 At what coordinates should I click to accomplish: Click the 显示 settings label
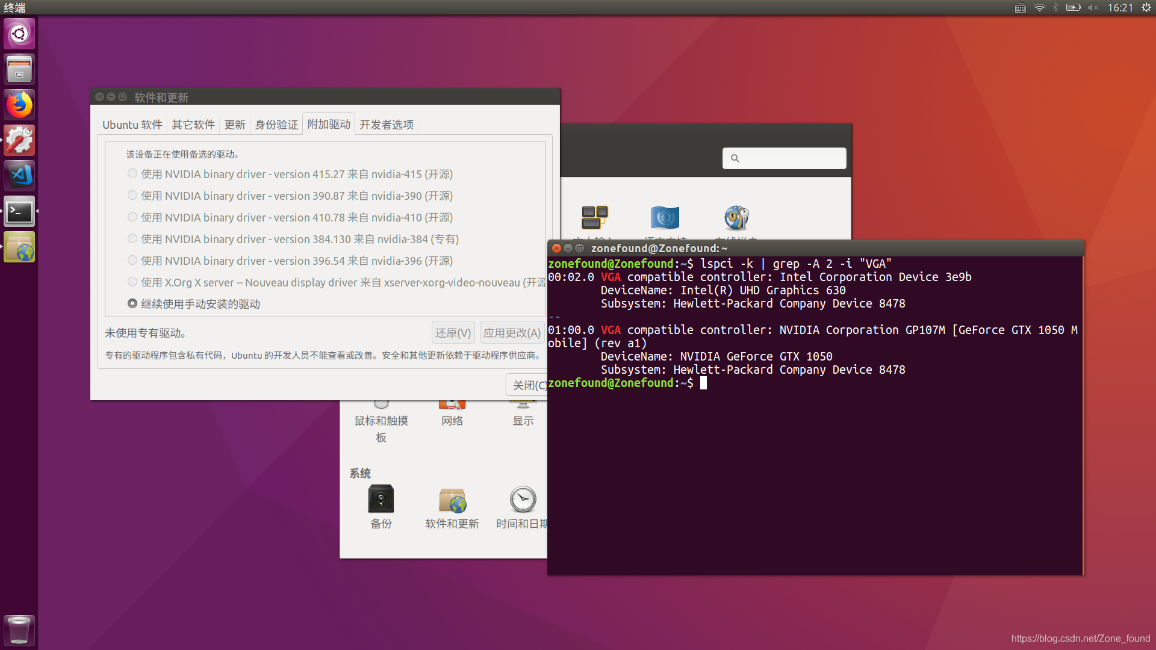tap(523, 421)
